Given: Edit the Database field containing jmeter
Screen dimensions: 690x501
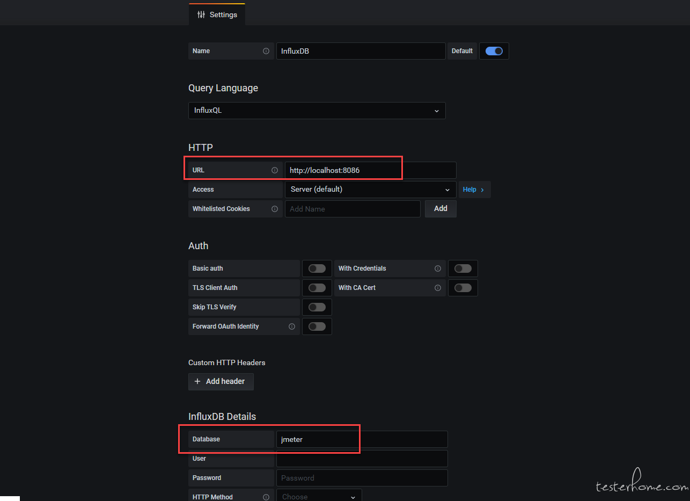Looking at the screenshot, I should coord(362,439).
